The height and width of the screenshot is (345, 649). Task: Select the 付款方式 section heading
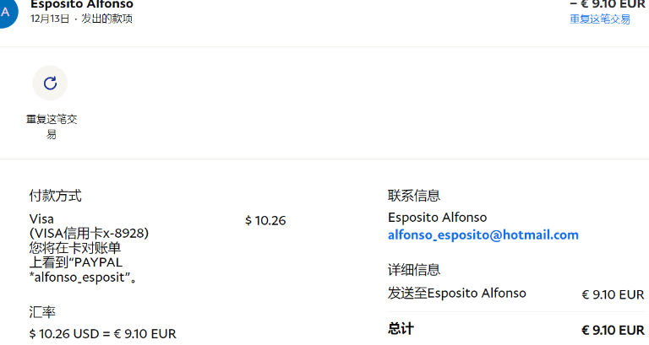coord(56,196)
